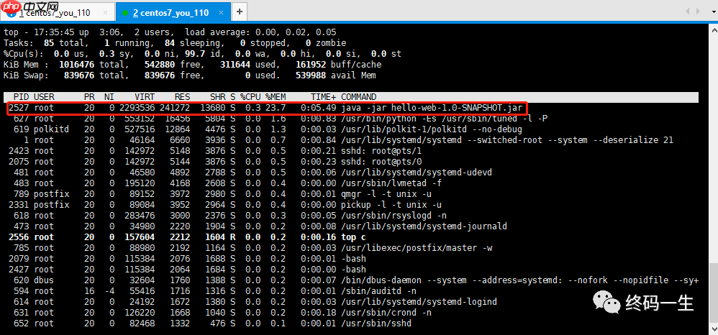Click the COMMAND column header
This screenshot has height=335, width=718.
click(x=359, y=97)
